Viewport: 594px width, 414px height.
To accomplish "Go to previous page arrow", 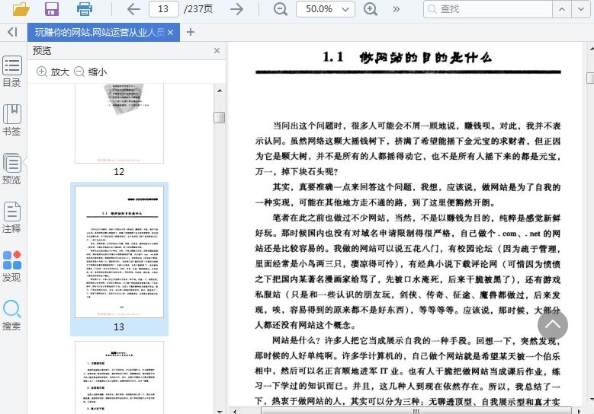I will click(x=133, y=8).
